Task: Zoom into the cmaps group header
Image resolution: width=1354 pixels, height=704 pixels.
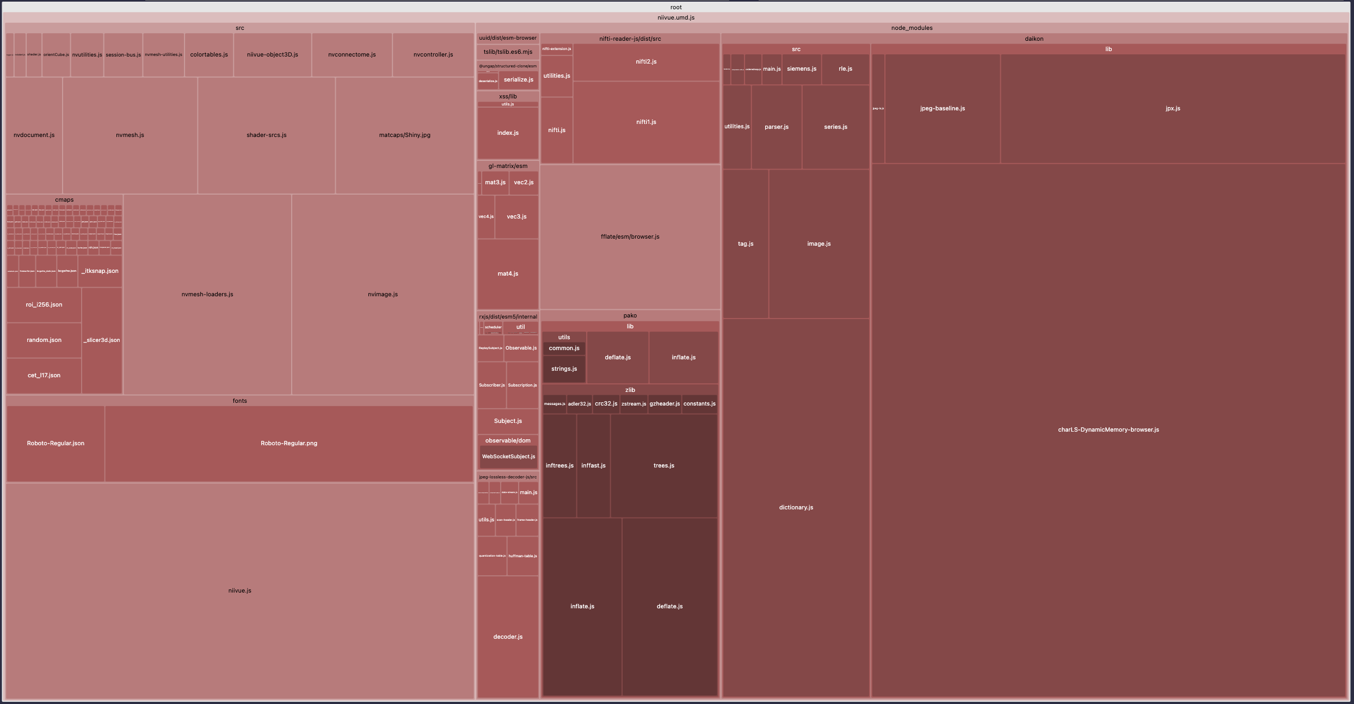Action: click(64, 200)
